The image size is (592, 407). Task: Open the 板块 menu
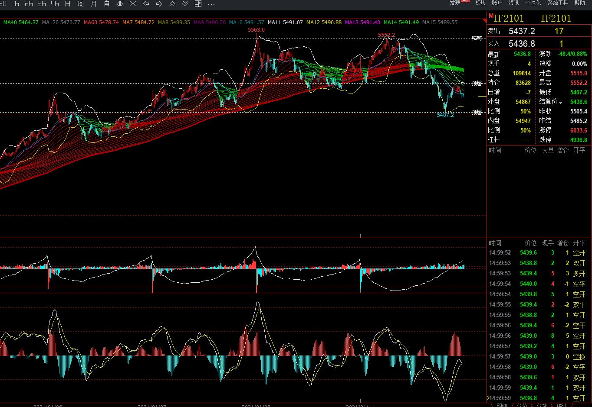click(480, 3)
